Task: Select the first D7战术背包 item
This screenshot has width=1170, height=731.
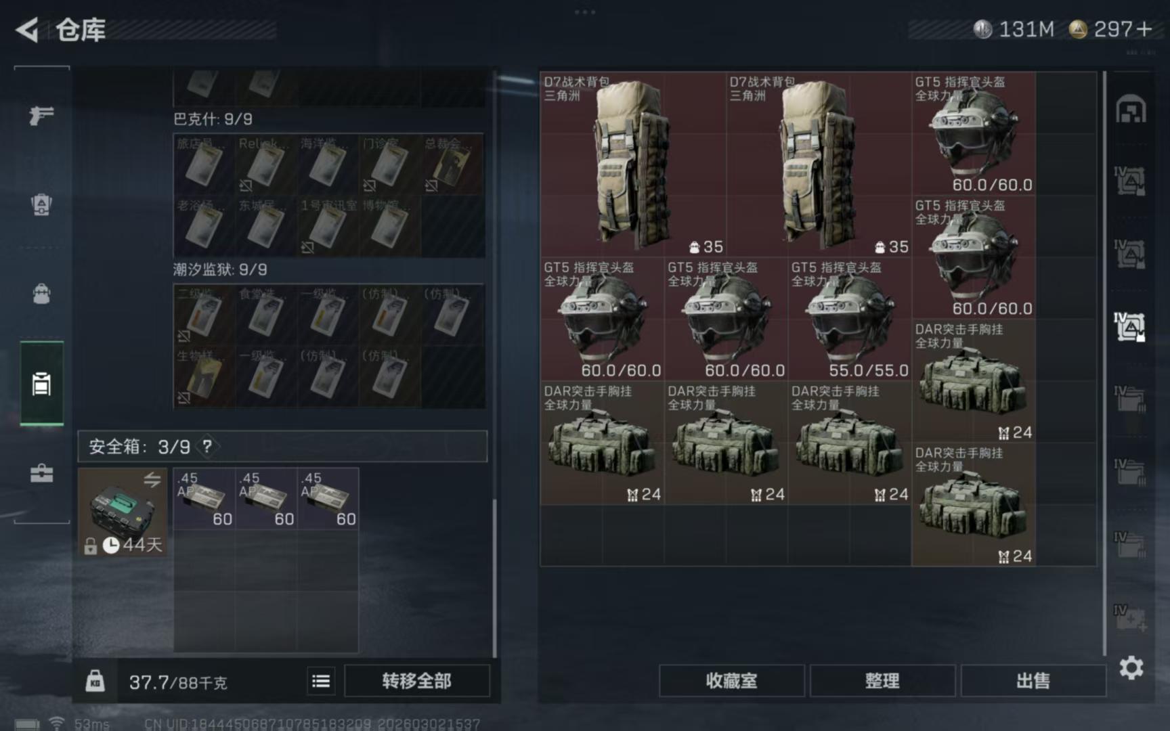Action: coord(633,164)
